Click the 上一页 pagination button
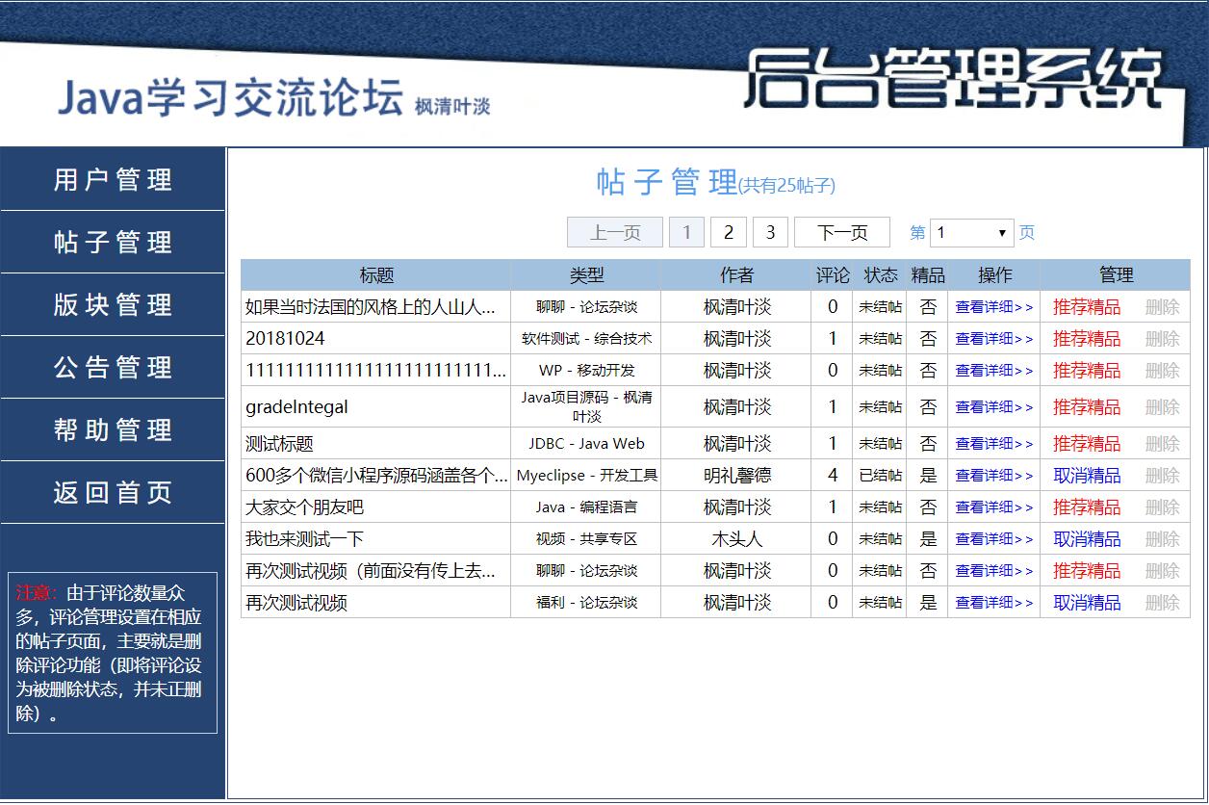Screen dimensions: 1209x805 [x=615, y=232]
